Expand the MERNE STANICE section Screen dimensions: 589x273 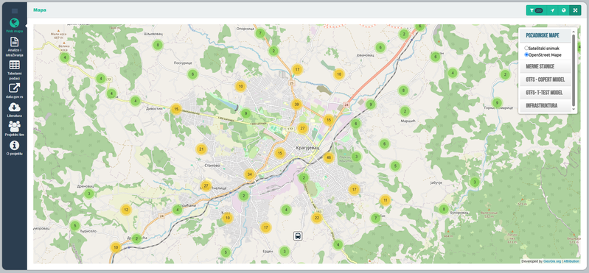tap(546, 66)
